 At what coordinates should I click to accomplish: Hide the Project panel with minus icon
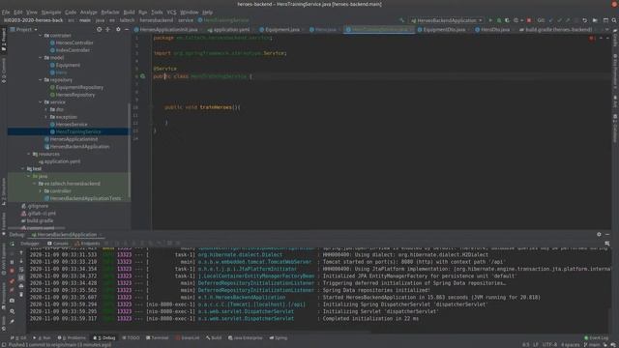pos(127,29)
